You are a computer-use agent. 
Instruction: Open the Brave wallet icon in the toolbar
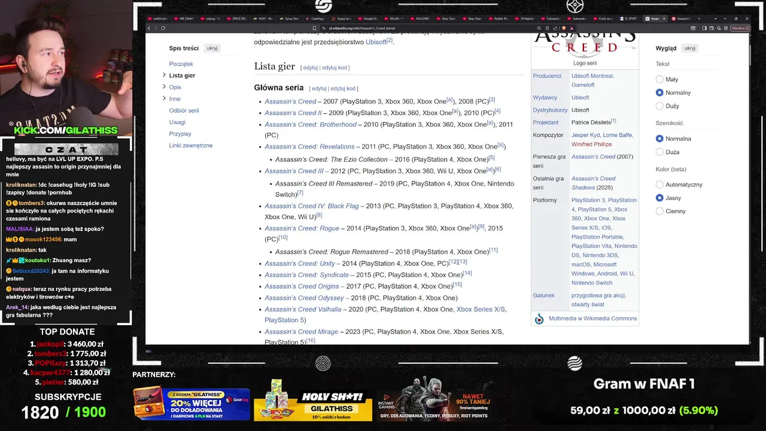712,28
